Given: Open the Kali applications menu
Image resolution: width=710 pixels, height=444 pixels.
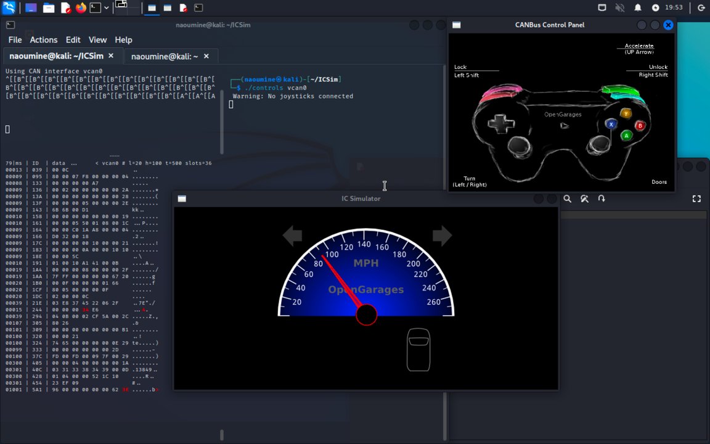Looking at the screenshot, I should point(9,7).
